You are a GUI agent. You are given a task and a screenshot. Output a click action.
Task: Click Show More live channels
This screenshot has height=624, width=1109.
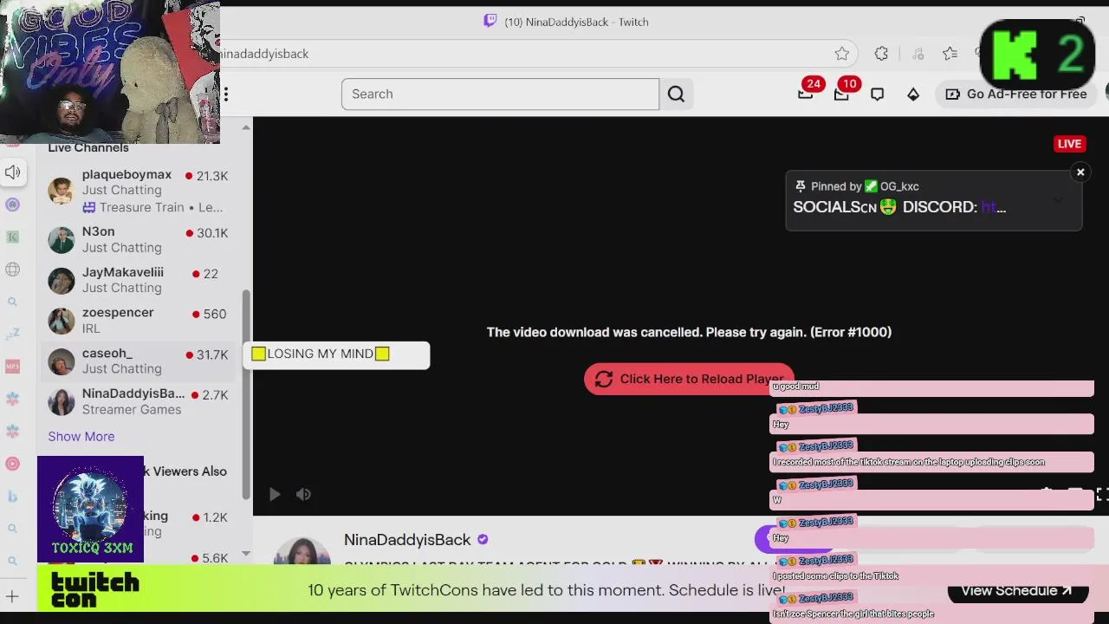click(x=81, y=436)
